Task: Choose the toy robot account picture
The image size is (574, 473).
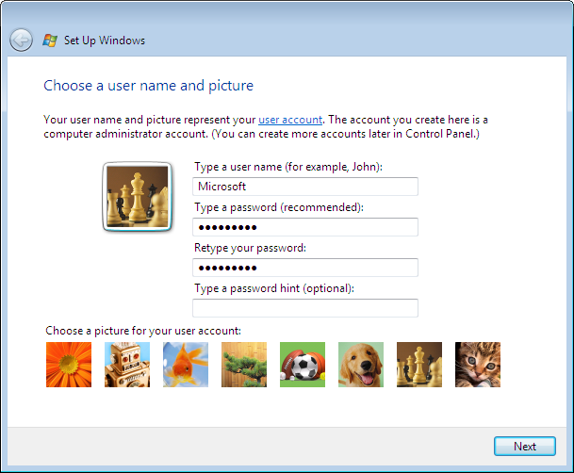Action: tap(127, 365)
